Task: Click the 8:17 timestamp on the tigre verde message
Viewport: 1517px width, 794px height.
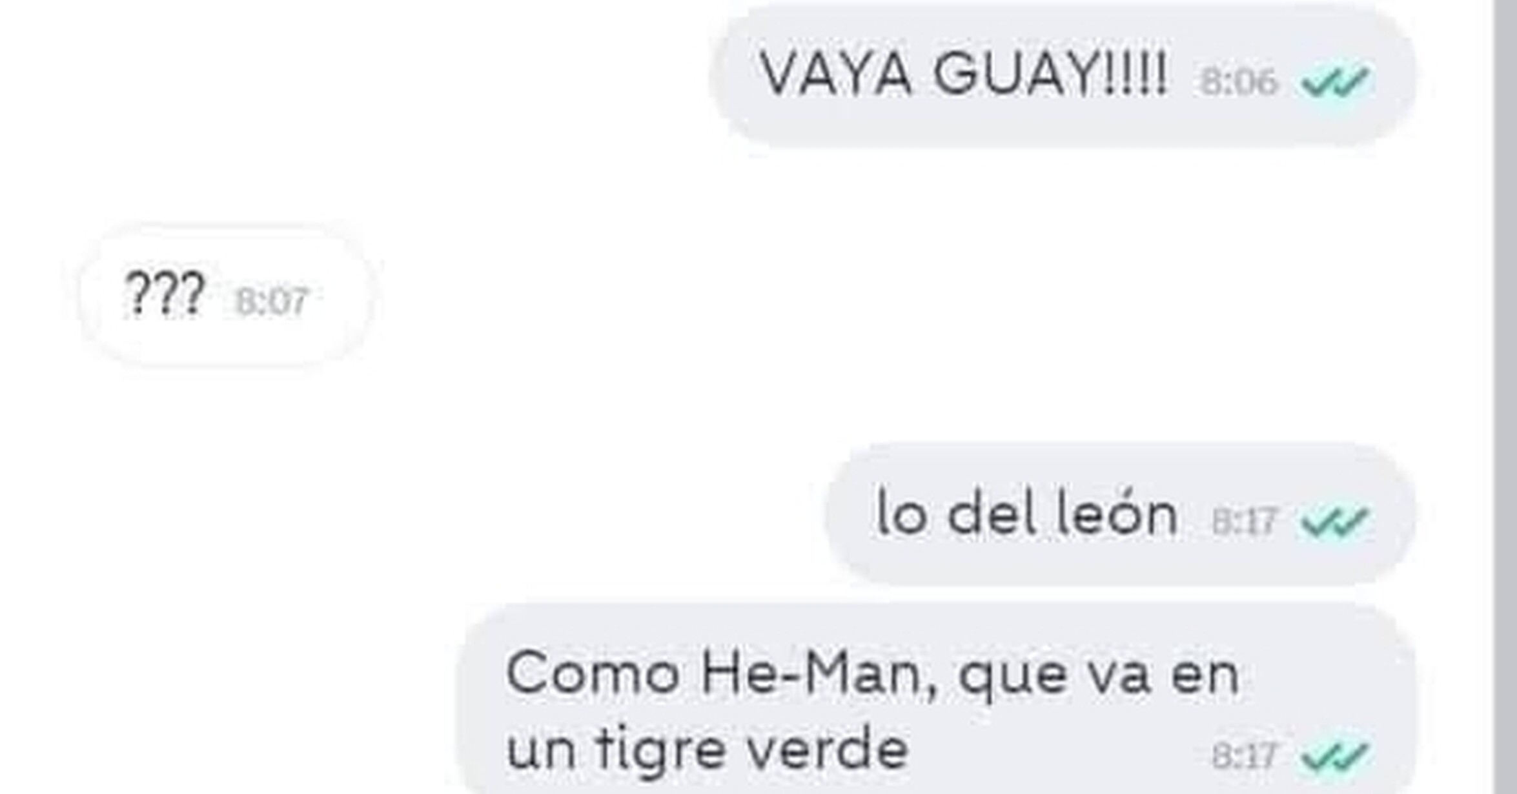Action: tap(1244, 756)
